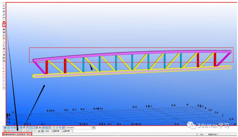Toggle the select bolts switch

point(37,128)
